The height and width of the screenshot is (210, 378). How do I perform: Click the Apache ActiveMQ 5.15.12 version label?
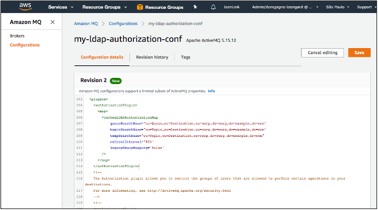click(x=211, y=40)
